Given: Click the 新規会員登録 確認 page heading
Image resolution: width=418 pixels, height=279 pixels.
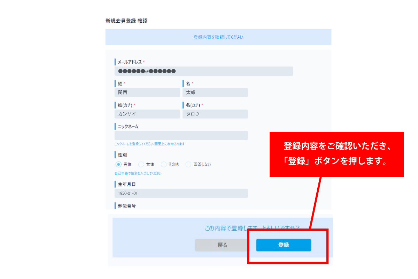Looking at the screenshot, I should [126, 21].
